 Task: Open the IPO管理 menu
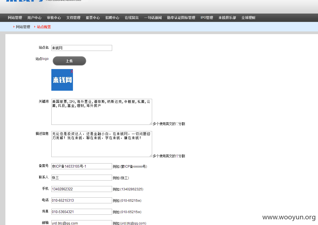[x=207, y=18]
